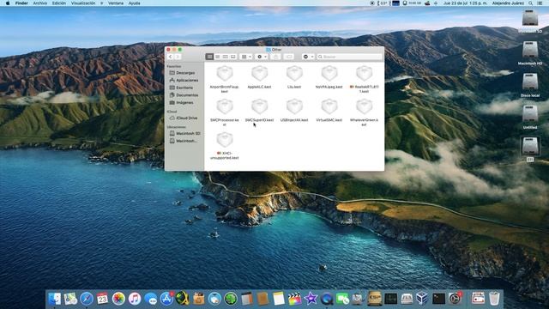Select the NoVPAJpeg.kext file icon
The image size is (549, 309).
pyautogui.click(x=329, y=74)
